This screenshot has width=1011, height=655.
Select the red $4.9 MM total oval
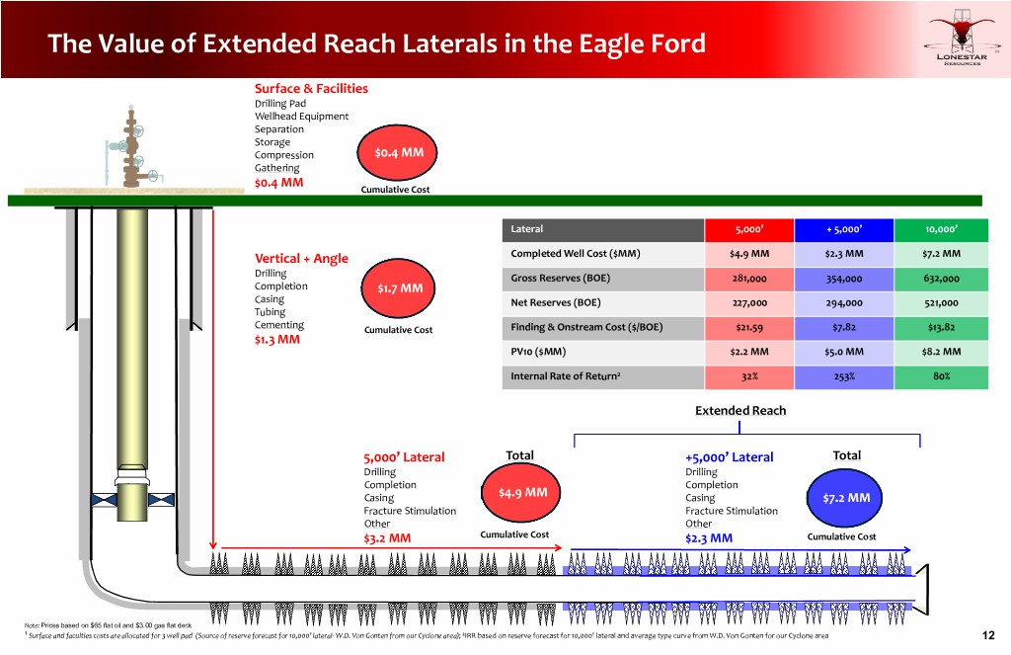(521, 492)
